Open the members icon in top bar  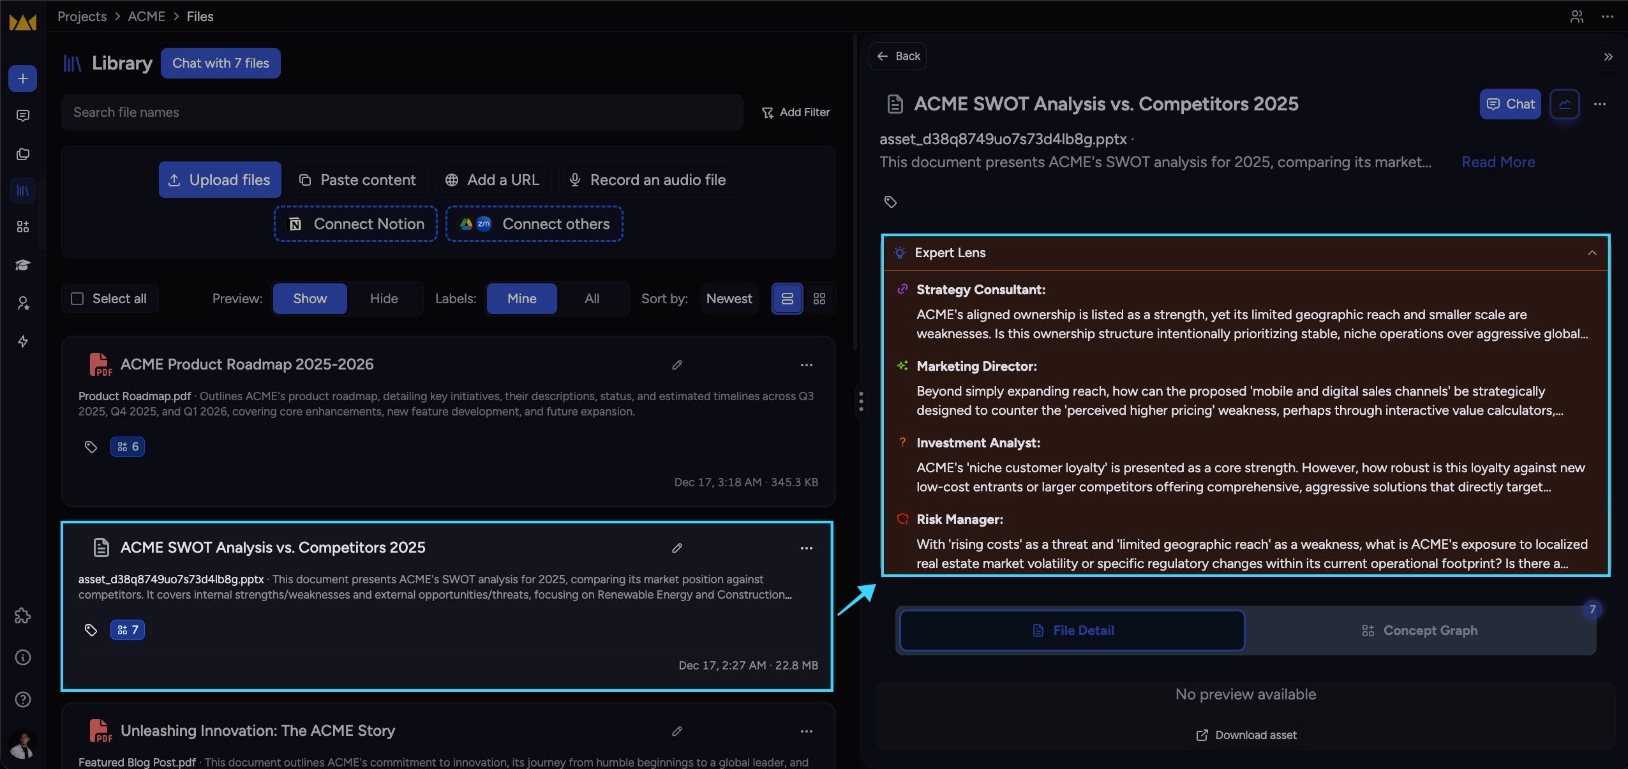pyautogui.click(x=1576, y=17)
